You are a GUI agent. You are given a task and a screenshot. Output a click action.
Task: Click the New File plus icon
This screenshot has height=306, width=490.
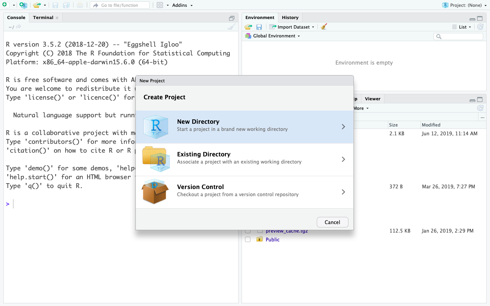[x=4, y=5]
